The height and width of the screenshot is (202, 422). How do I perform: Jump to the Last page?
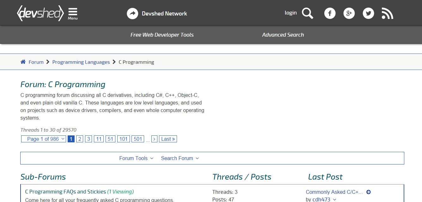(168, 139)
